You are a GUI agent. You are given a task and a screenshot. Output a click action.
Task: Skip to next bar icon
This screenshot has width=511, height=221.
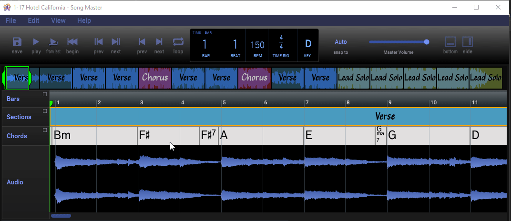[x=116, y=42]
